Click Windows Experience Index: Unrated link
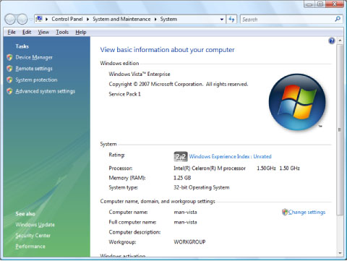The height and width of the screenshot is (261, 347). click(x=230, y=157)
